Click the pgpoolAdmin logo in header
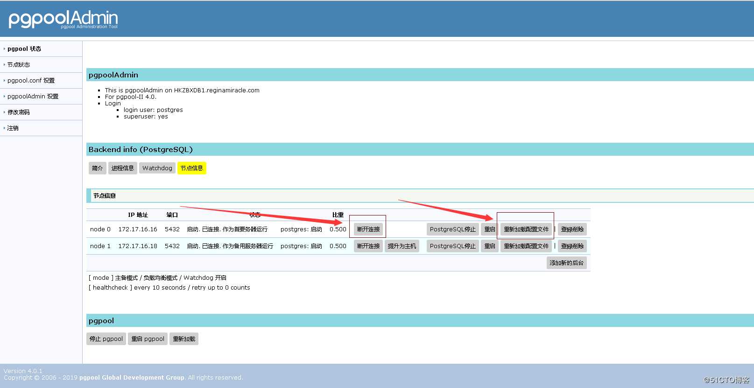754x388 pixels. [63, 19]
